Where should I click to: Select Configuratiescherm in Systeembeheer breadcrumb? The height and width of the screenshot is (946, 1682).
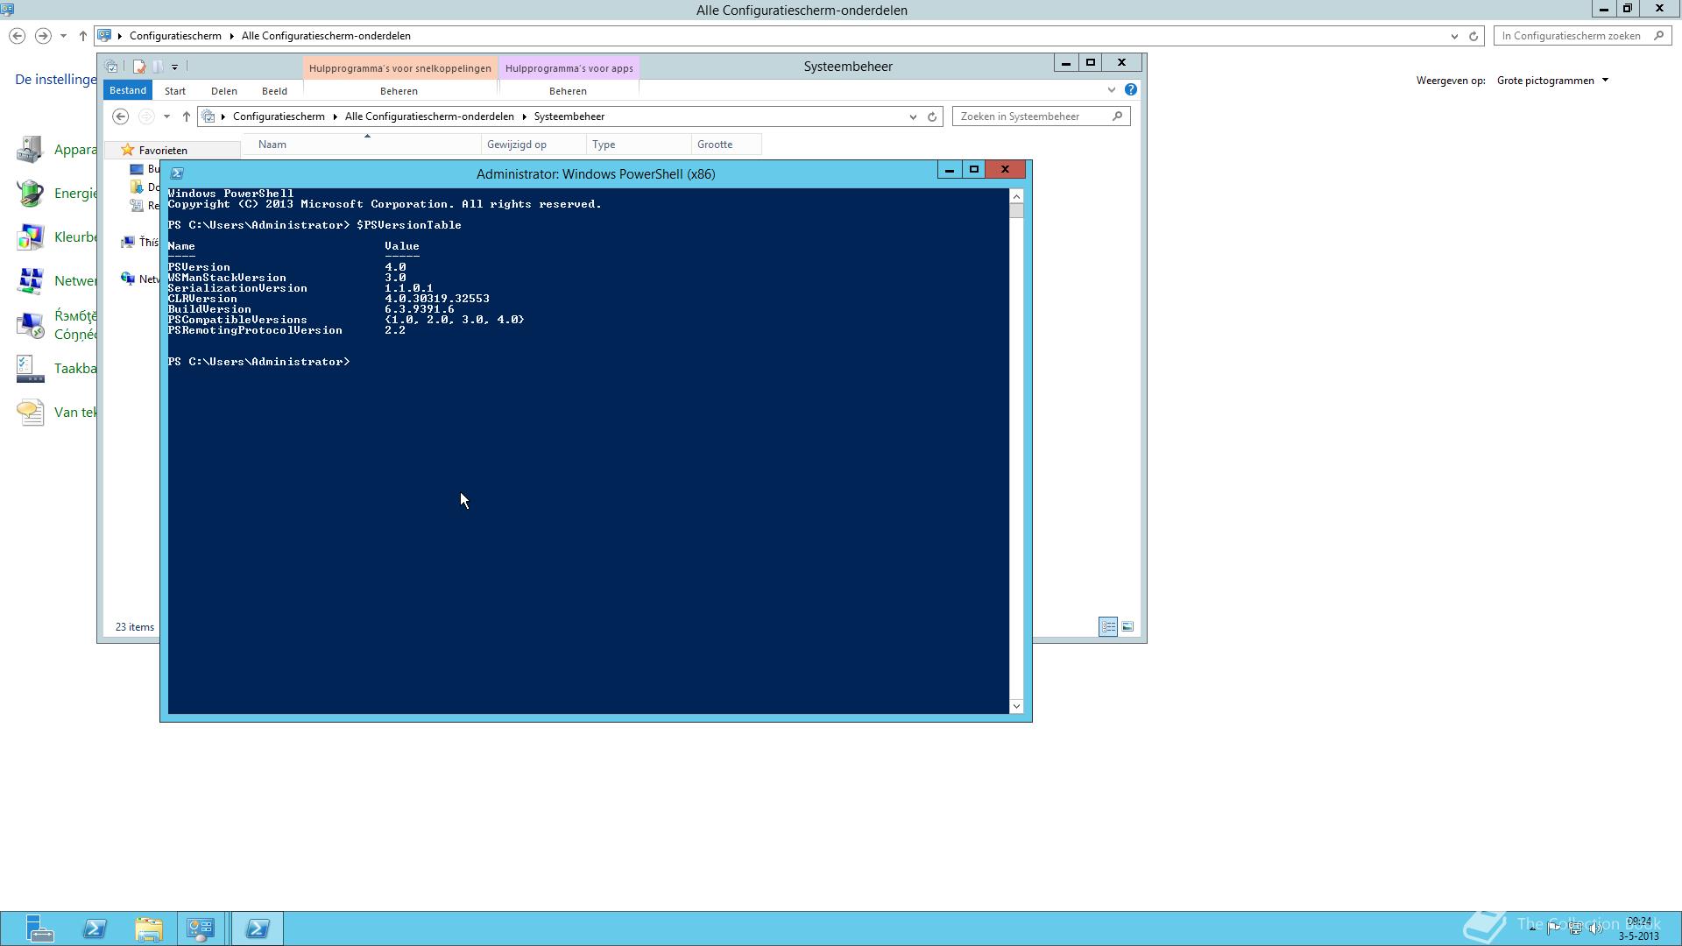279,116
